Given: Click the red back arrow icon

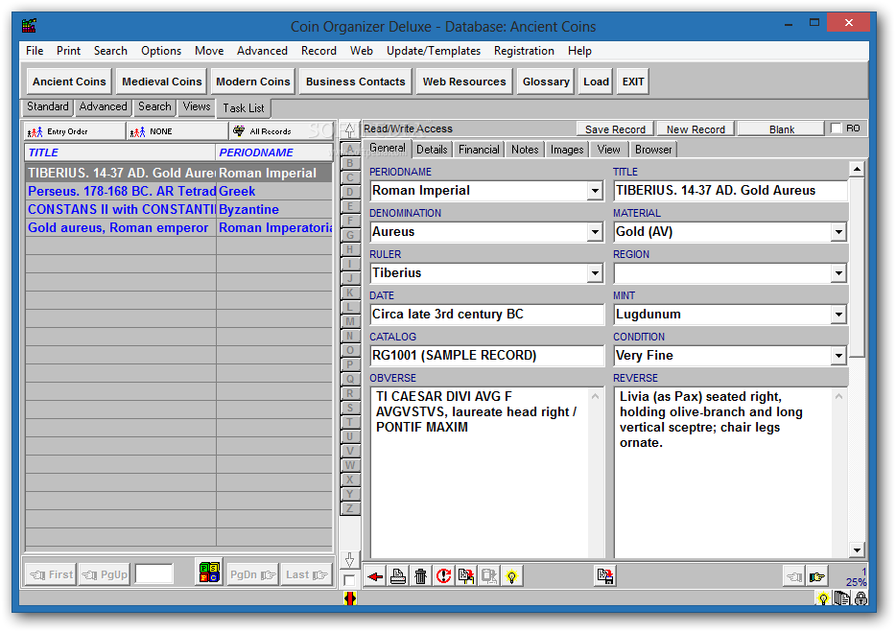Looking at the screenshot, I should click(375, 576).
